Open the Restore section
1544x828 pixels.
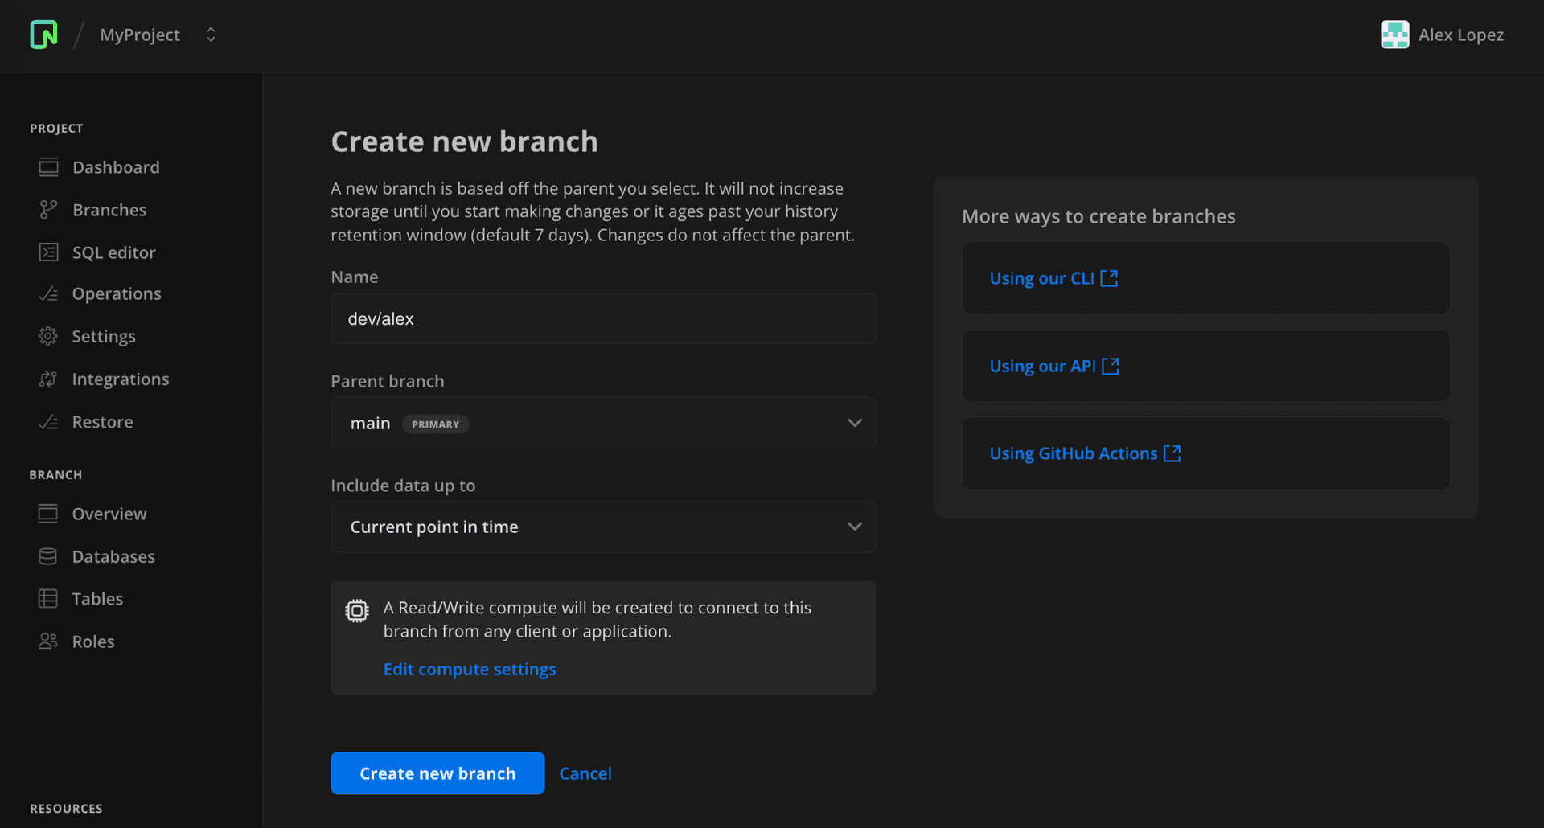pyautogui.click(x=103, y=421)
